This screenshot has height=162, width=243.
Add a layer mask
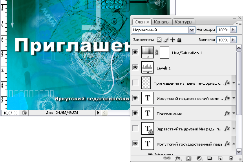pos(188,158)
